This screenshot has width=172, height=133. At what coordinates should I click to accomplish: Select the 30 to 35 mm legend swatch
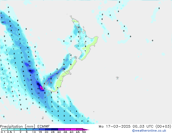61,129
